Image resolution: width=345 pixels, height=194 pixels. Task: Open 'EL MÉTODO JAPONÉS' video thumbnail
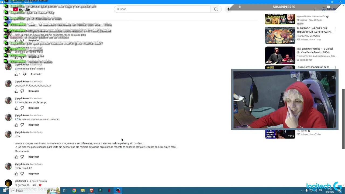pyautogui.click(x=280, y=35)
